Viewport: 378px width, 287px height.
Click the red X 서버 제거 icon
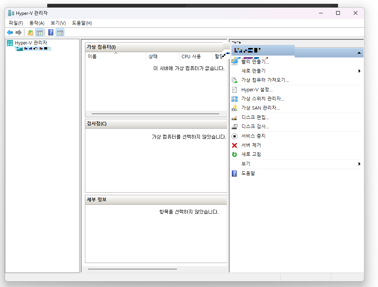234,145
